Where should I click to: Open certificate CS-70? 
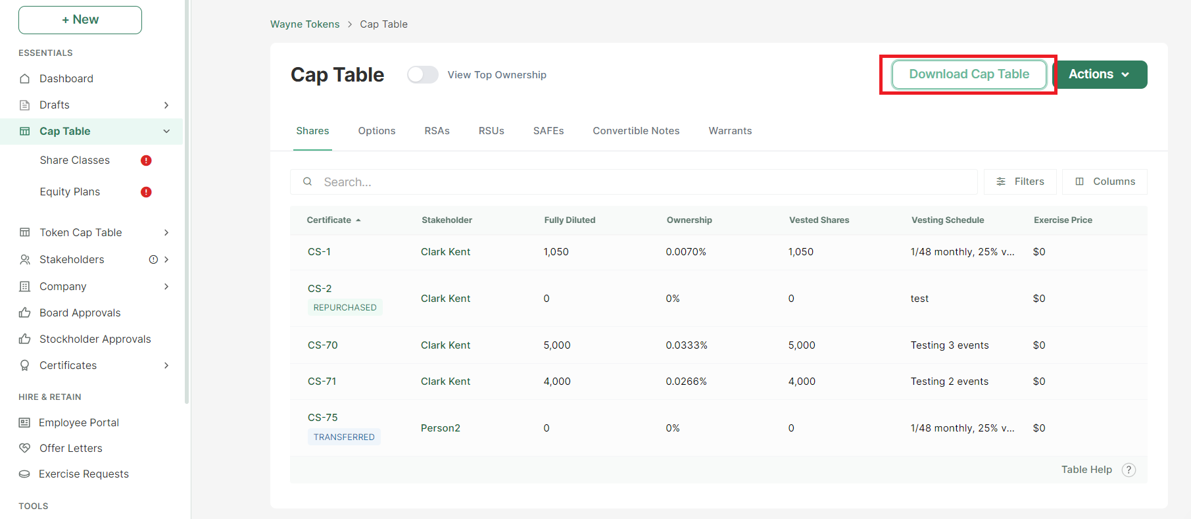[x=323, y=345]
